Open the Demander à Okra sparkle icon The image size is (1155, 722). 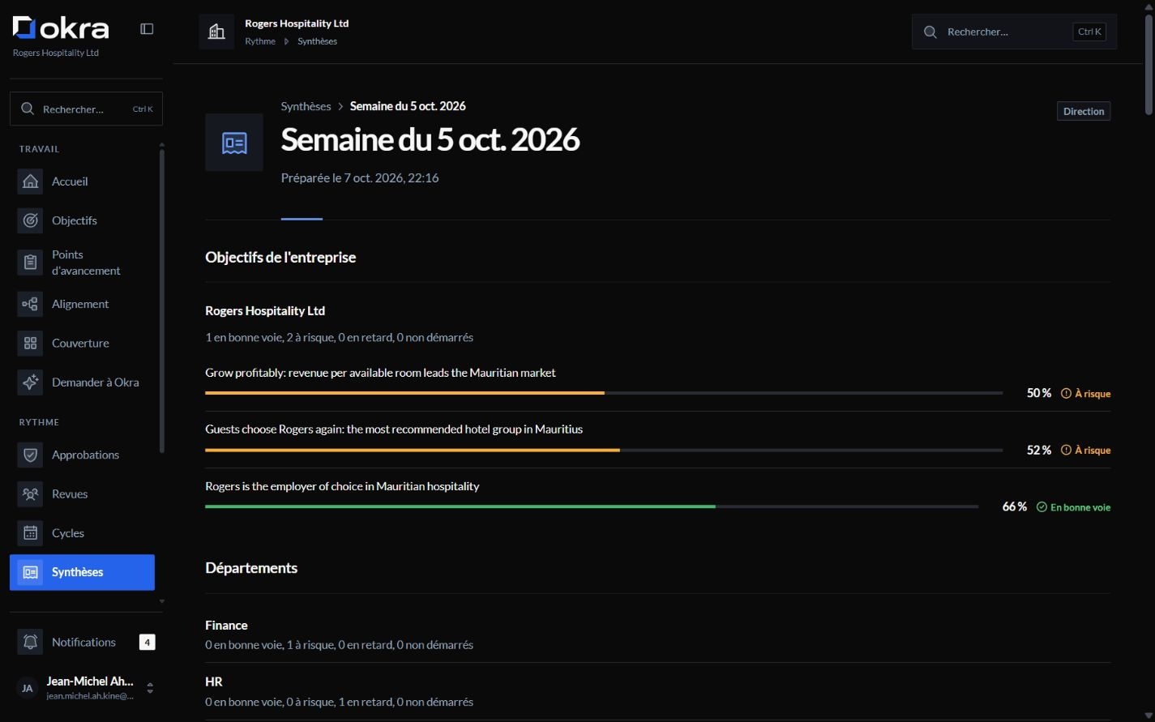(x=30, y=382)
